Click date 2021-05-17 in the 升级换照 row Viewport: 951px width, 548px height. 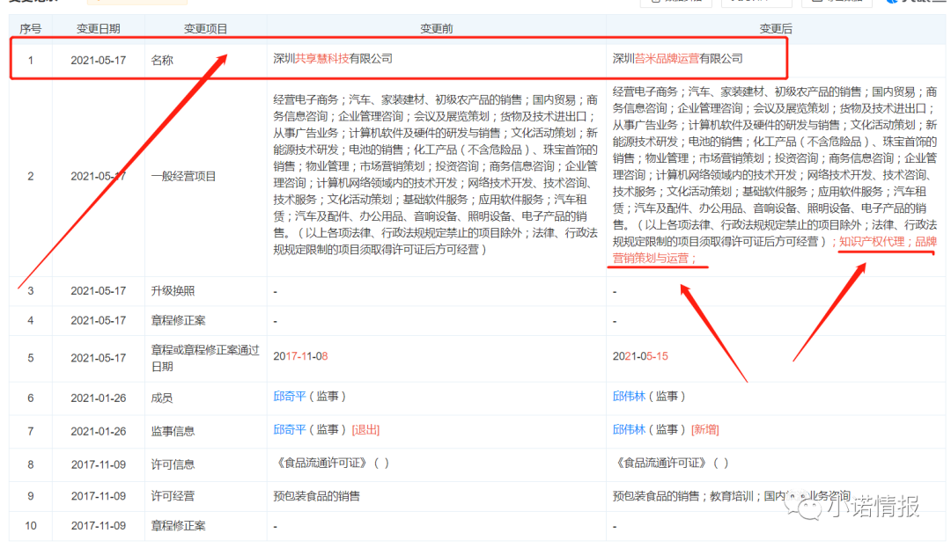[99, 290]
